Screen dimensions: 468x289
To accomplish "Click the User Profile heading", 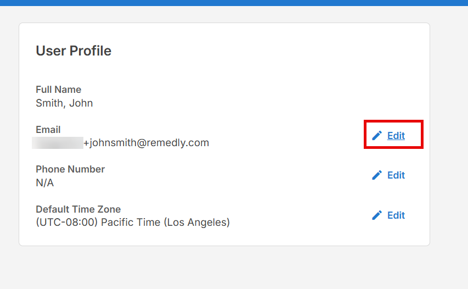I will coord(74,51).
